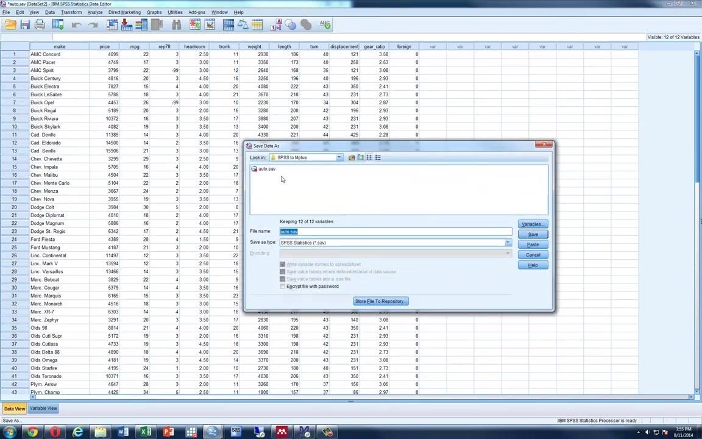
Task: Switch Save dialog to details view icon
Action: point(378,158)
